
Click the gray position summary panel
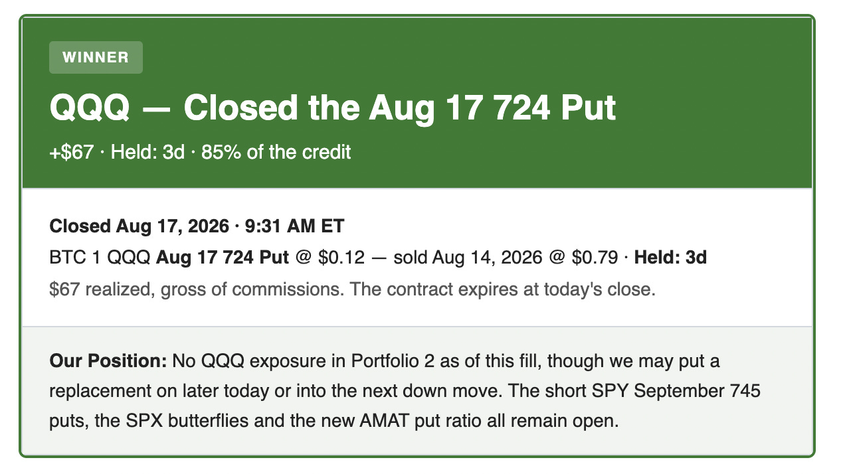(417, 391)
